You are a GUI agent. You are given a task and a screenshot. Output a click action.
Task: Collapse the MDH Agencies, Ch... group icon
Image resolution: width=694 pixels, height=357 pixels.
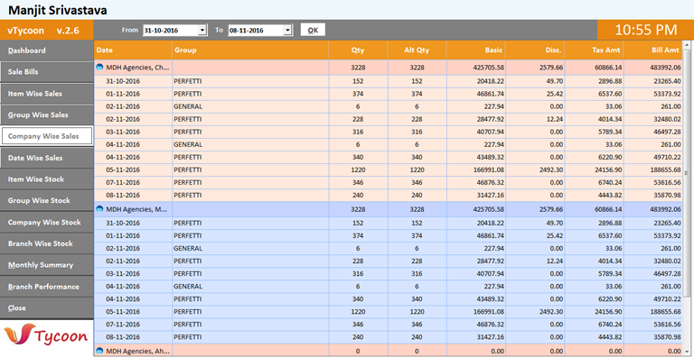tap(99, 67)
